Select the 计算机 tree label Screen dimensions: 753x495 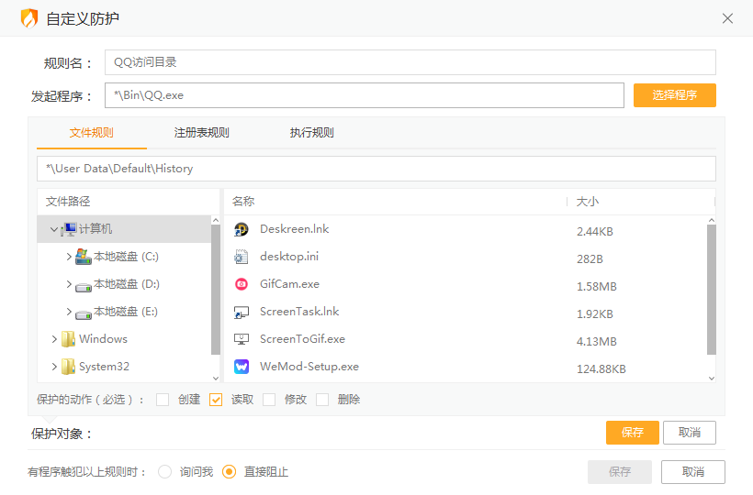tap(96, 229)
